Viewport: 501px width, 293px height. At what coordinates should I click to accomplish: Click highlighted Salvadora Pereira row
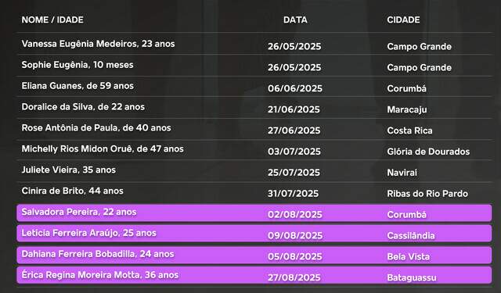(x=254, y=213)
